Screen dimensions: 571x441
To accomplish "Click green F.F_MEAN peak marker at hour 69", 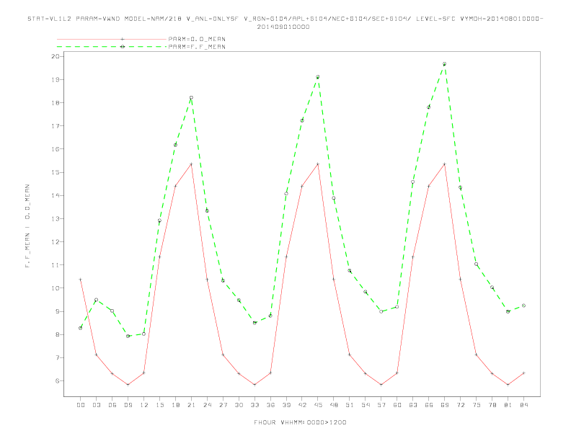I will 444,64.
